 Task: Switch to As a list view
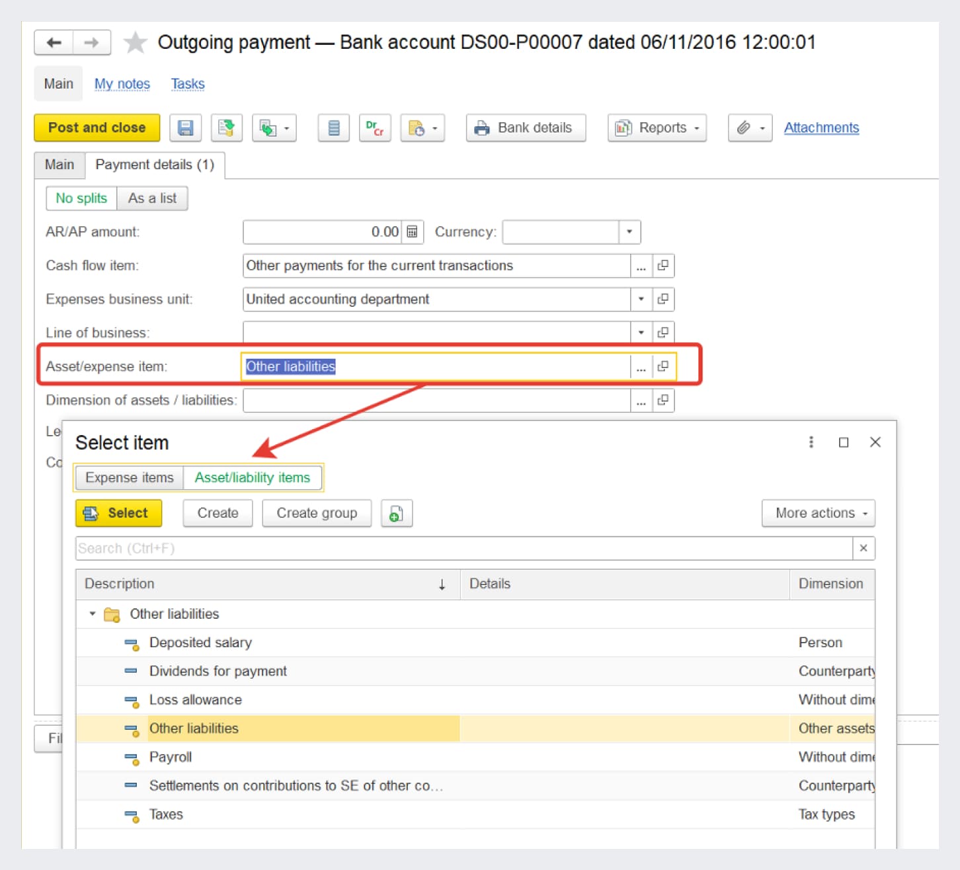pyautogui.click(x=152, y=198)
